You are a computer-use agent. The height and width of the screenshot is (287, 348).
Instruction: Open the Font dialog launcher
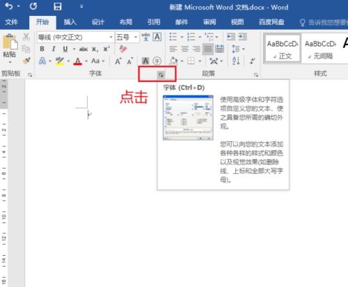(161, 75)
